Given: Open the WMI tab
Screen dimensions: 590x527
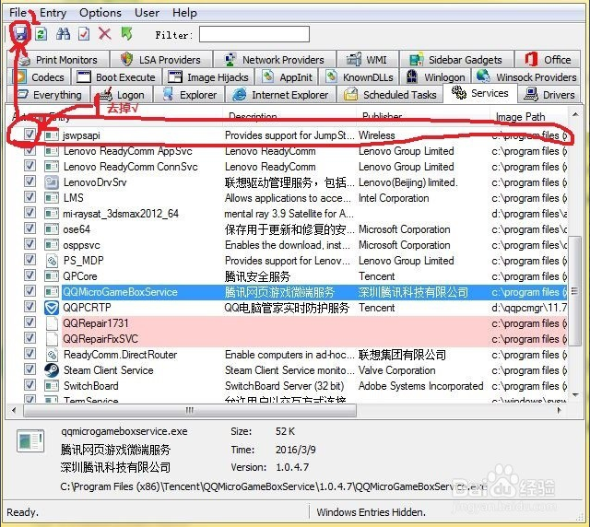Looking at the screenshot, I should pos(368,60).
